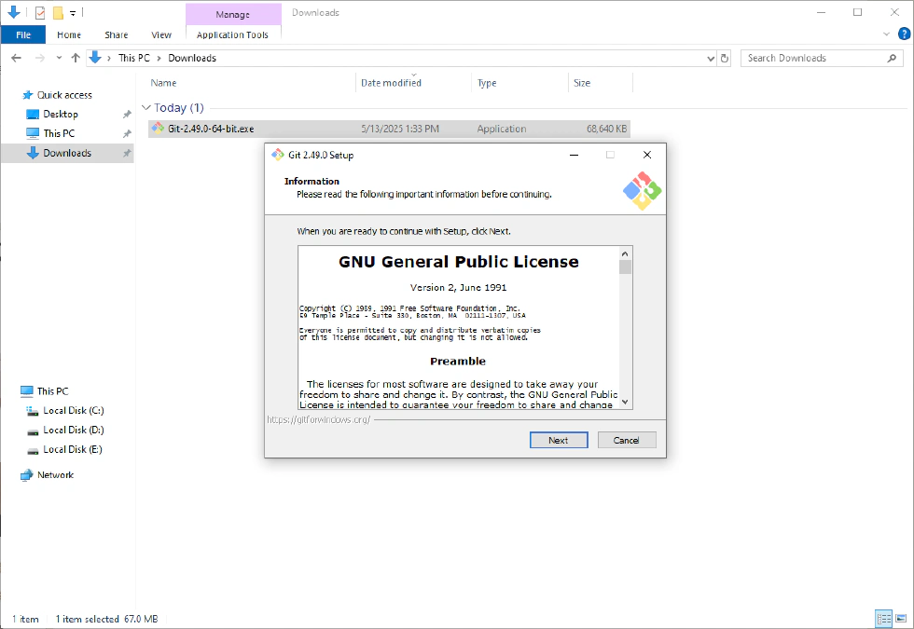Open the recent locations dropdown arrow

click(59, 58)
